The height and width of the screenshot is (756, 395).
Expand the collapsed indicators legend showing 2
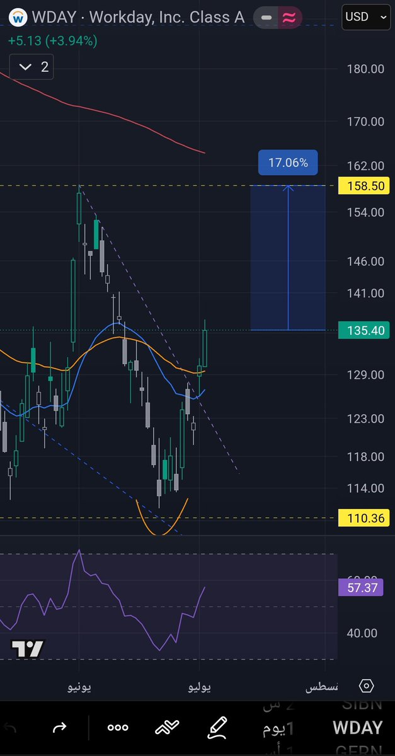(31, 67)
